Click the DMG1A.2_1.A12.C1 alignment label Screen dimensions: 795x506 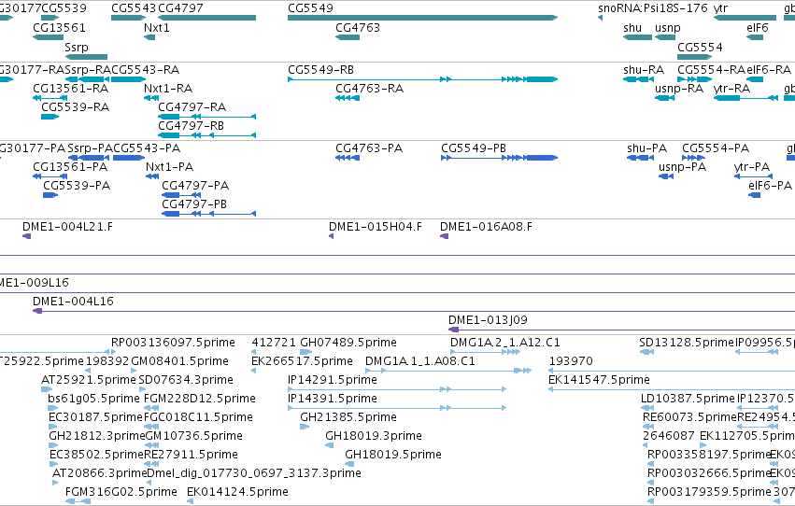505,342
